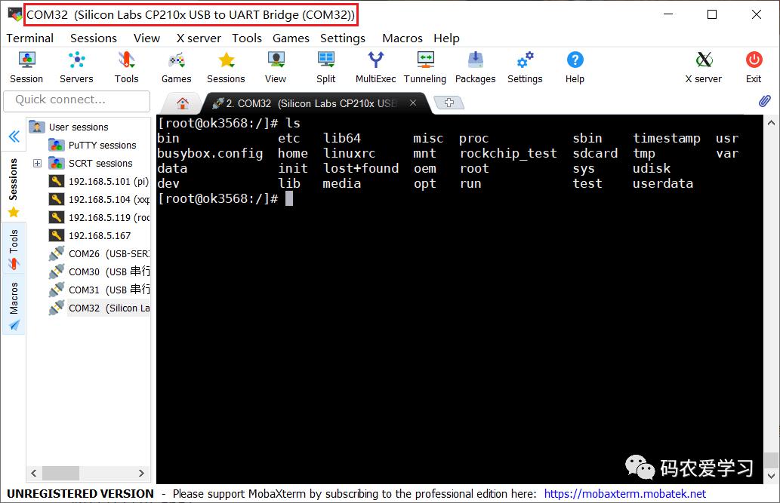Click the session tree left scroll arrow
The image size is (780, 503).
click(34, 473)
